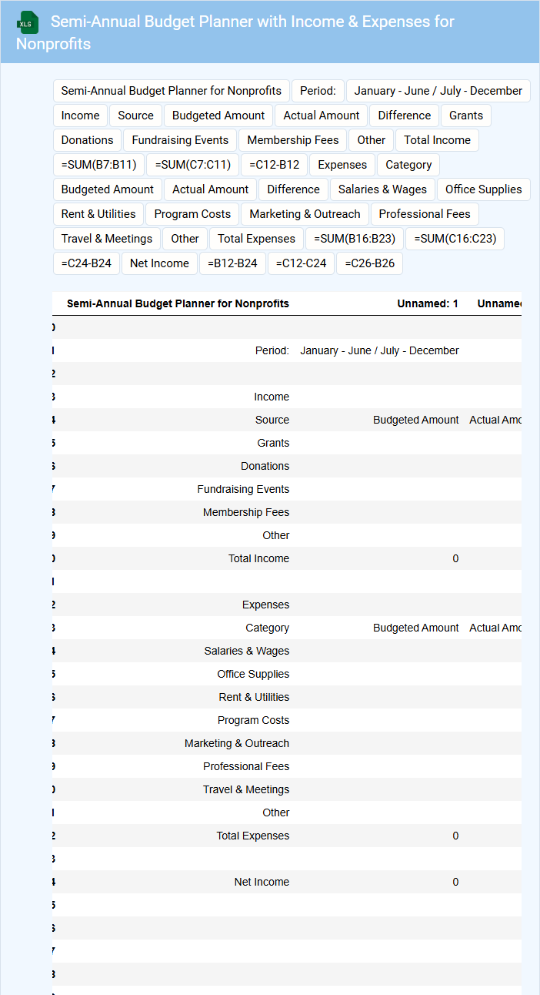Click the 'Grants' table row
The height and width of the screenshot is (995, 540).
(287, 443)
